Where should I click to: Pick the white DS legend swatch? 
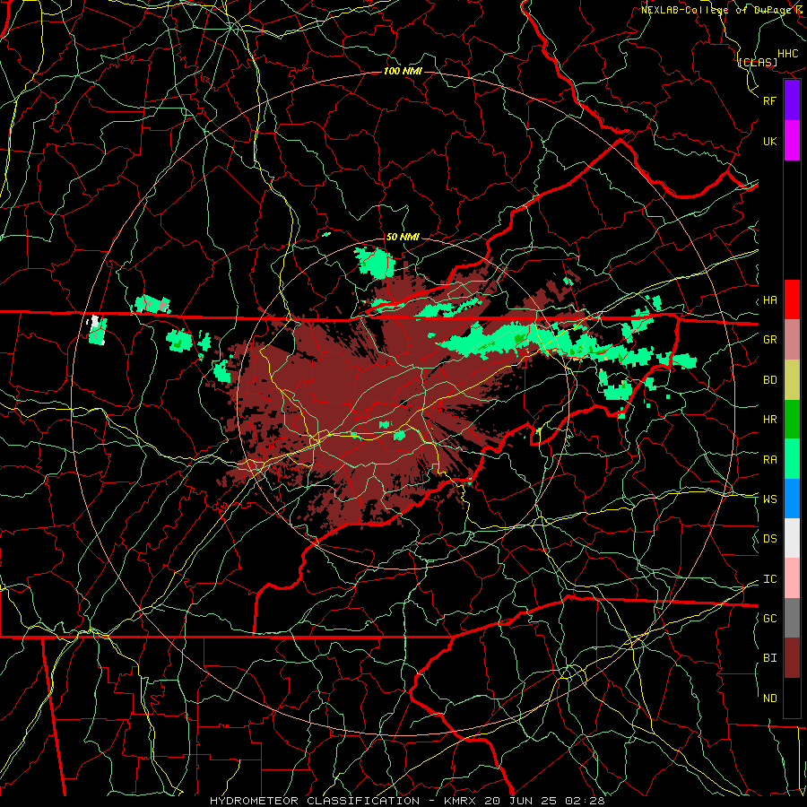tap(792, 538)
